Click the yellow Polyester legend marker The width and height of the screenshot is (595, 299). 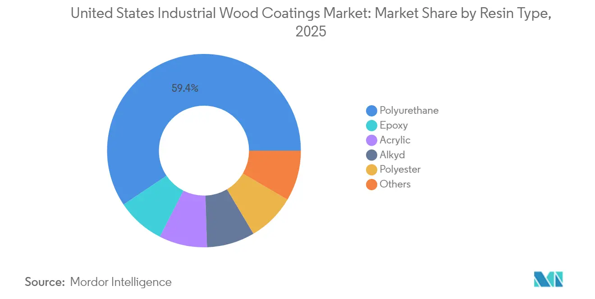371,170
